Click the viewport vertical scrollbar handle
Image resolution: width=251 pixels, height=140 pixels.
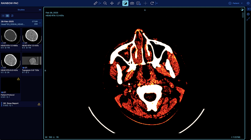click(x=243, y=15)
